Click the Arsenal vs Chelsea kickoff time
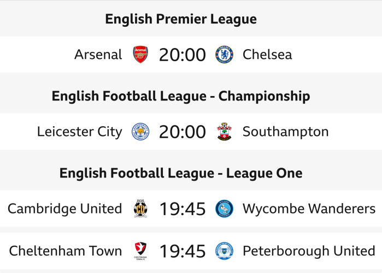Screen dimensions: 382x273 click(183, 55)
